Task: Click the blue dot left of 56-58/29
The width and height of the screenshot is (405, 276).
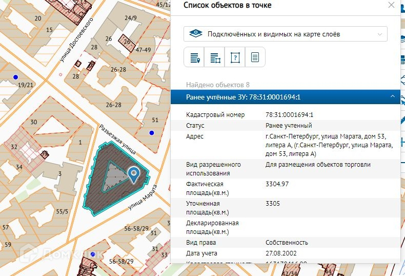Action: (x=93, y=254)
